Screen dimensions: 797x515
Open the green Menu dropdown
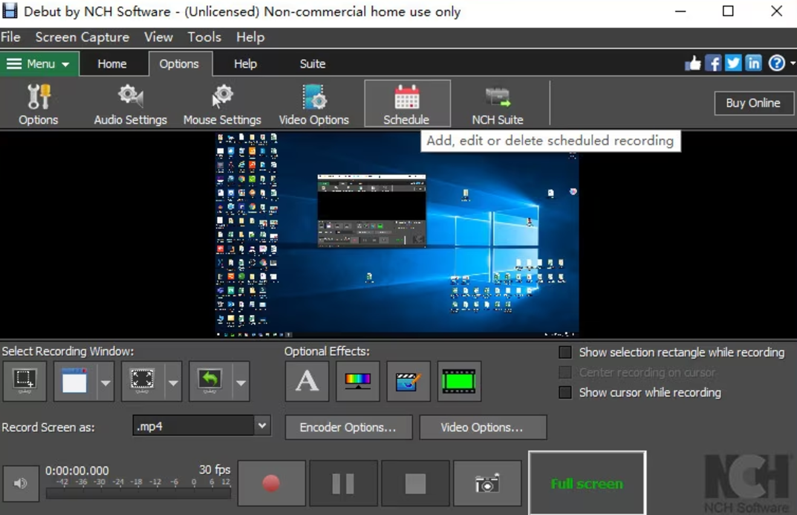click(39, 63)
